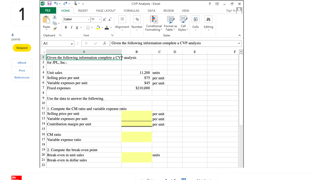313x180 pixels.
Task: Click the eBook link in the sidebar
Action: 22,63
